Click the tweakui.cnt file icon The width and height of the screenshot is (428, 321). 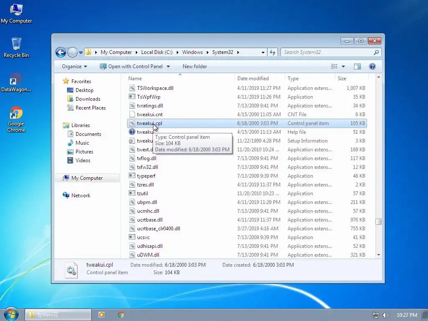pos(132,115)
